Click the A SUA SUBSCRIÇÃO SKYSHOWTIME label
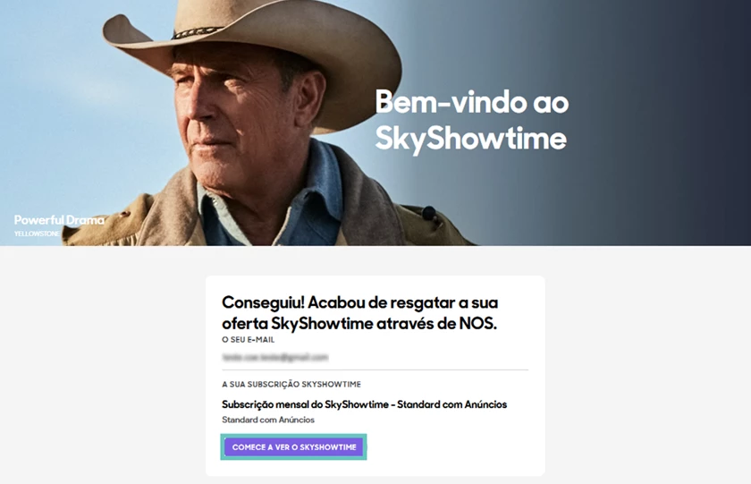Screen dimensions: 751x484 click(291, 385)
